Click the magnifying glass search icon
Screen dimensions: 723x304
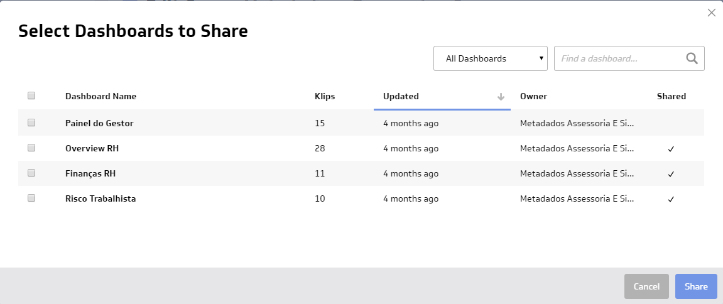tap(692, 58)
